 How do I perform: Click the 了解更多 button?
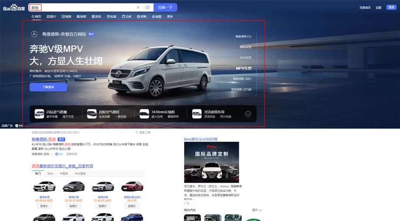pos(48,87)
